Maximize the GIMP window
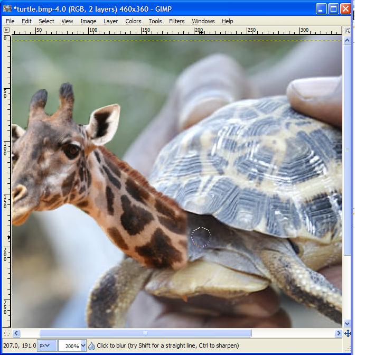The image size is (375, 355). pos(334,9)
